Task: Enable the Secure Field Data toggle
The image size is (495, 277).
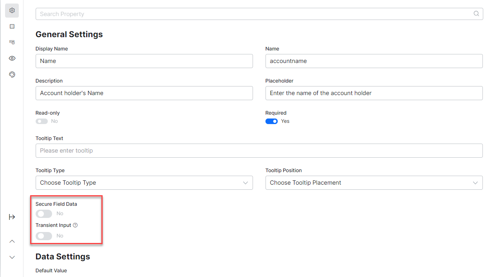Action: (43, 214)
